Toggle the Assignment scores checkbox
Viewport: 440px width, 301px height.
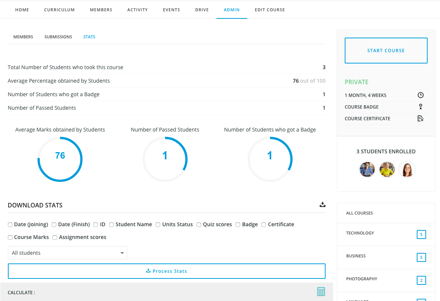(x=55, y=237)
